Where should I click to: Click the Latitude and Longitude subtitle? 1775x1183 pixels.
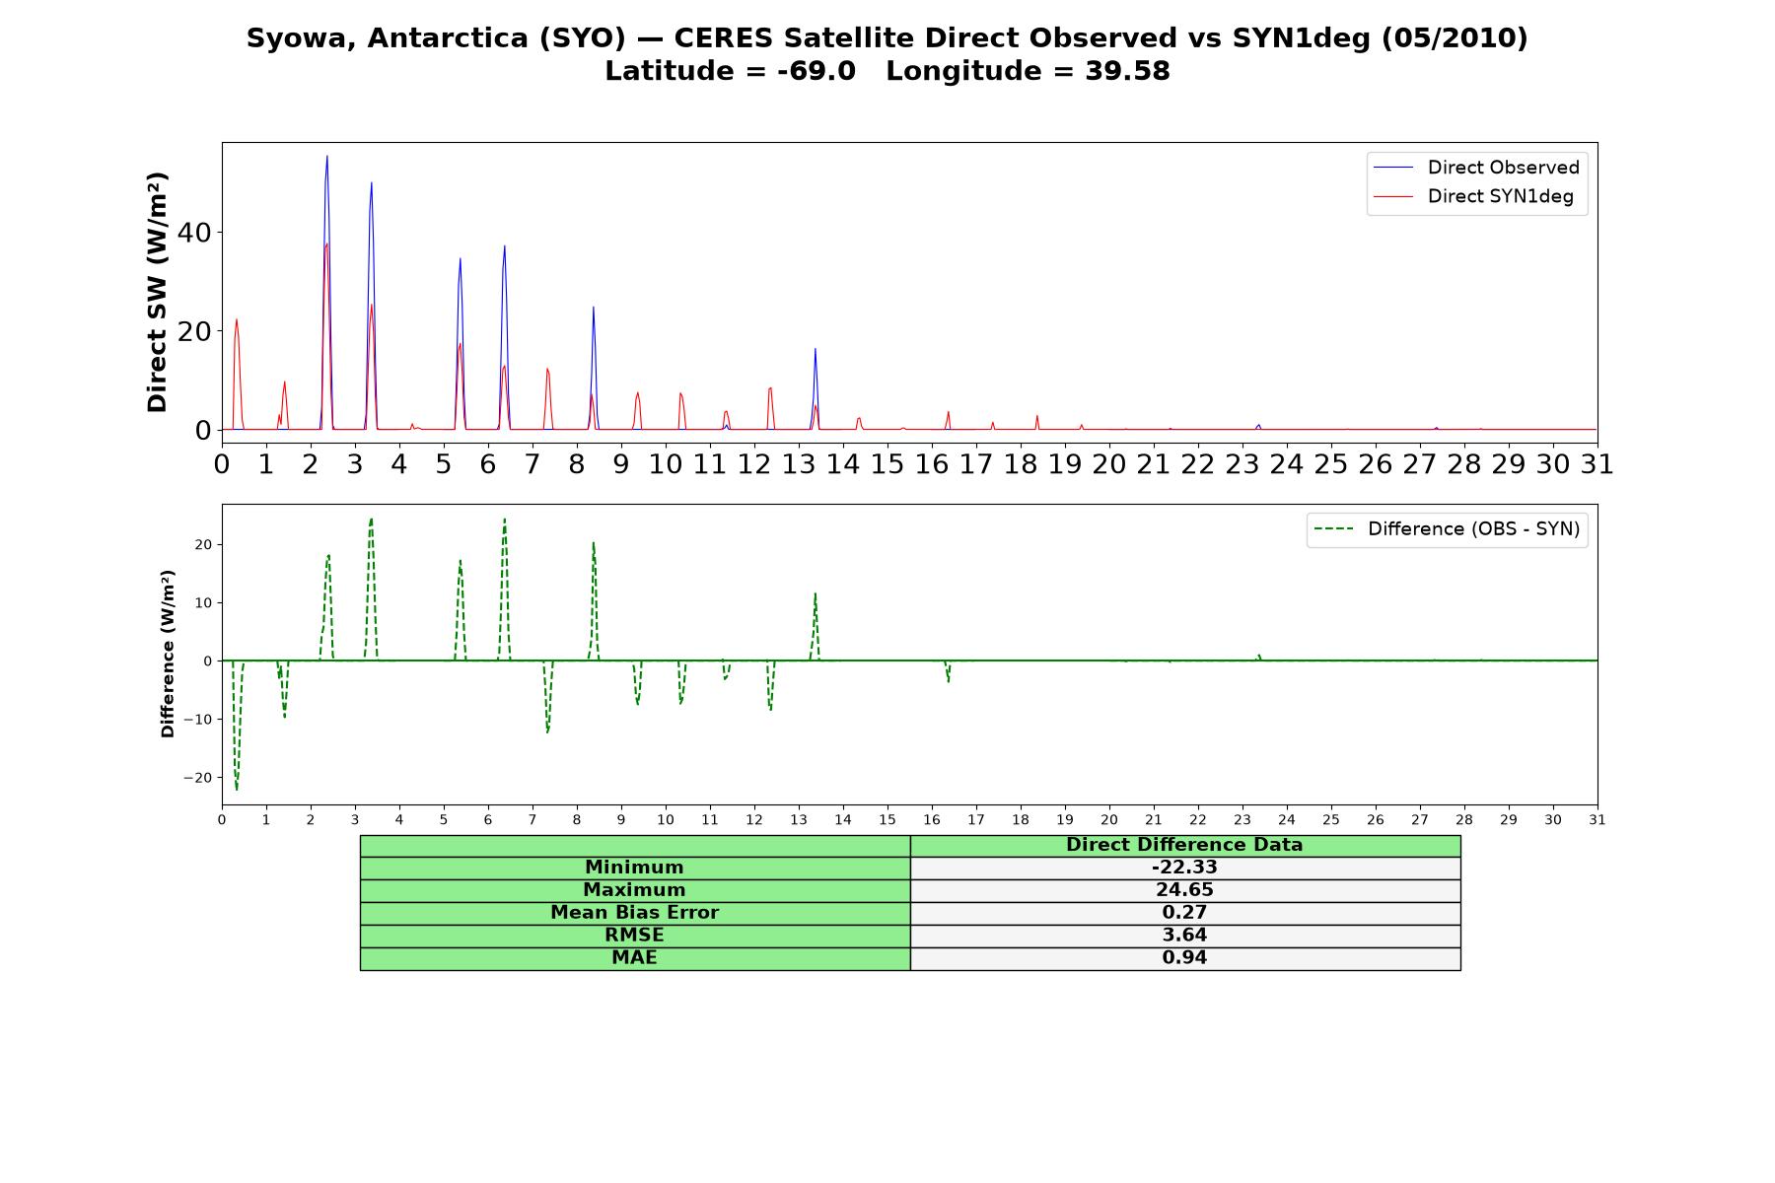(x=887, y=71)
